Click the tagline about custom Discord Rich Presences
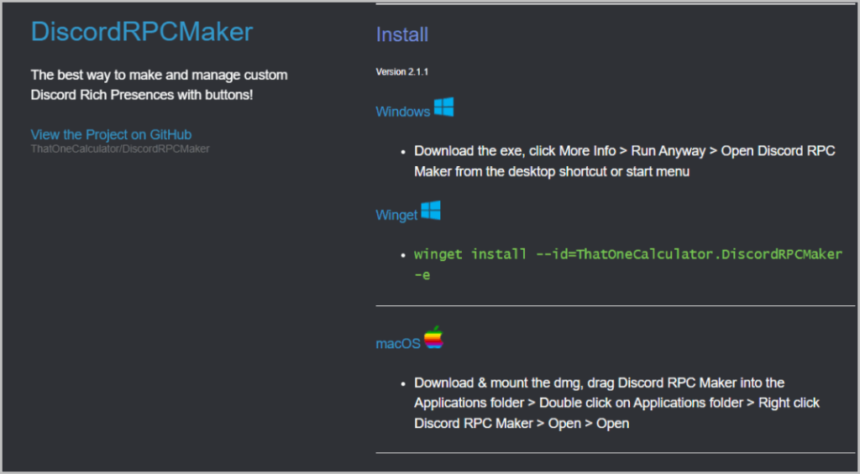Screen dimensions: 860x474 pyautogui.click(x=159, y=85)
